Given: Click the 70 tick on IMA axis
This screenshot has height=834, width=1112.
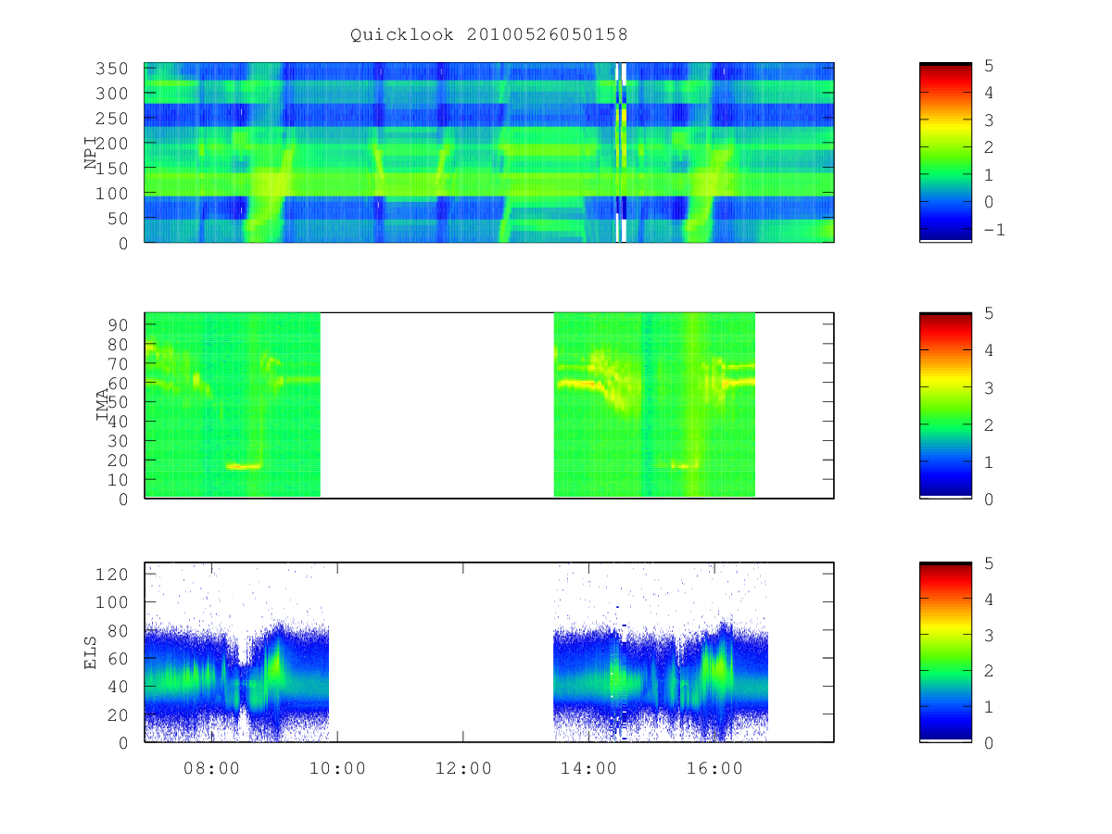Looking at the screenshot, I should 120,363.
